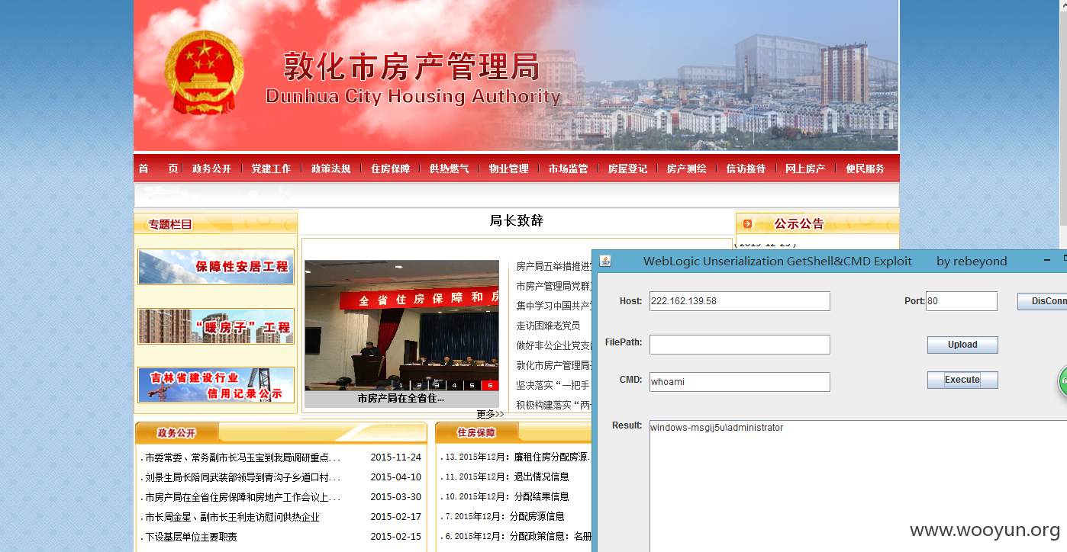This screenshot has height=552, width=1067.
Task: Select slide 6 in the photo slideshow
Action: [x=491, y=385]
